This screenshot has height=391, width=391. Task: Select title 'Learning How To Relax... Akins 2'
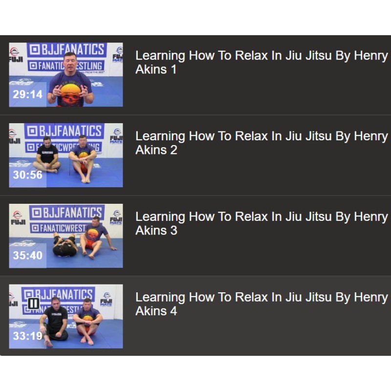coord(261,143)
